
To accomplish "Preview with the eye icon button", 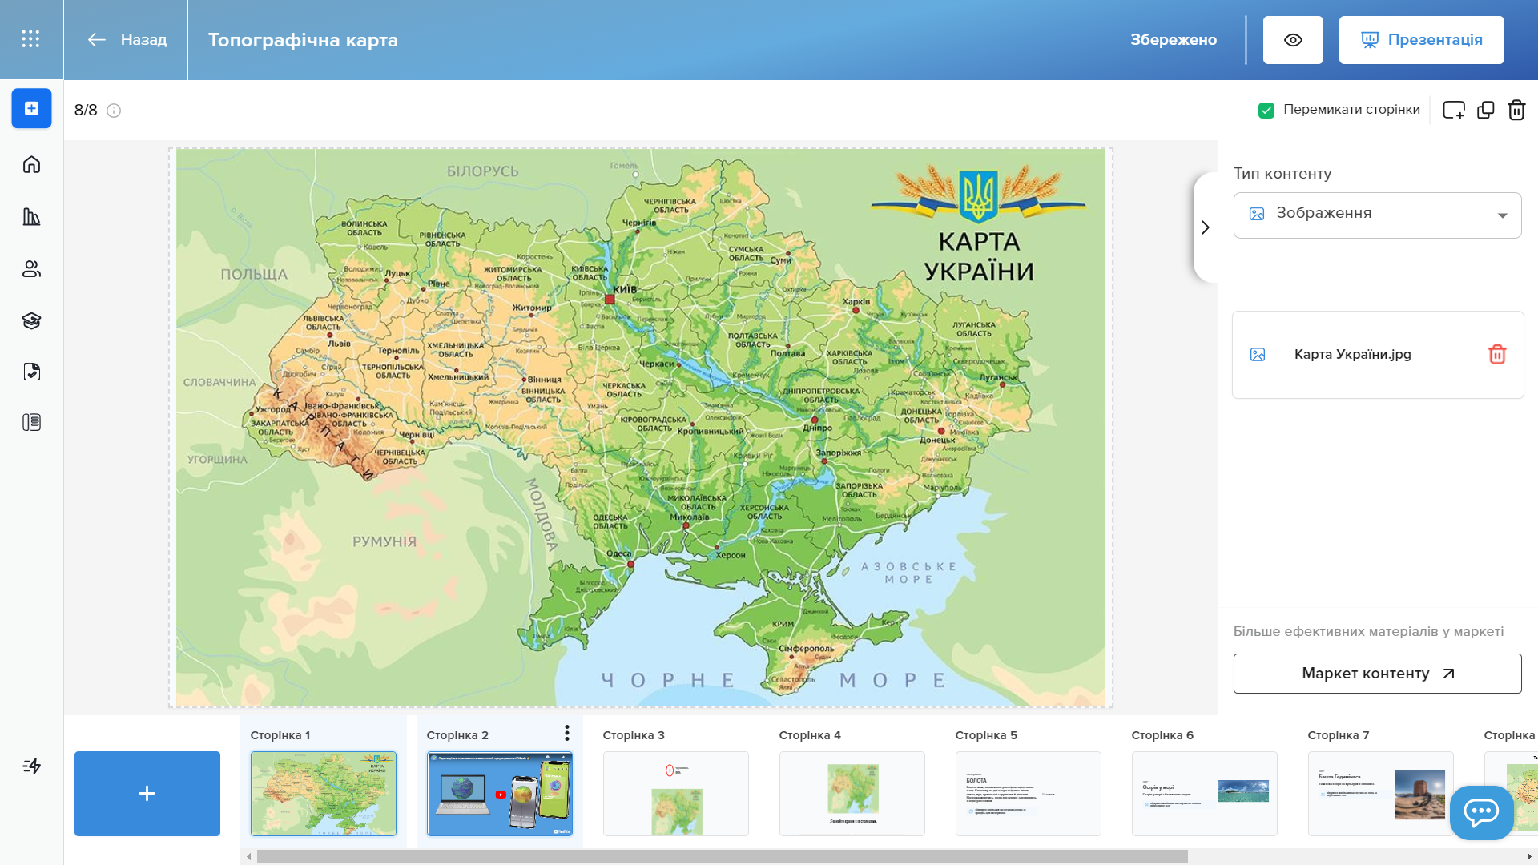I will (x=1293, y=40).
